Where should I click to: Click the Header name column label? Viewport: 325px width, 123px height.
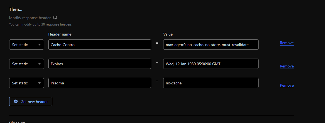click(x=60, y=34)
